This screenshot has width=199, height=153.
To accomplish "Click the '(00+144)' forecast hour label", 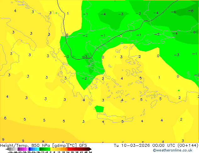I will (x=188, y=145).
